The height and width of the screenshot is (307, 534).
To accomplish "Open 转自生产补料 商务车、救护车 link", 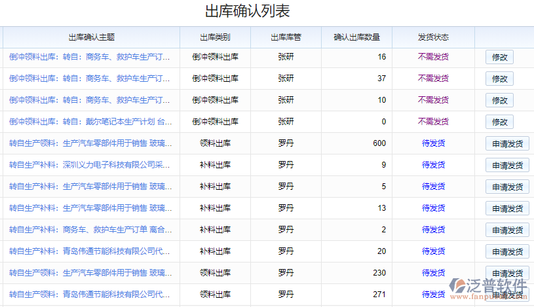I will coord(90,230).
